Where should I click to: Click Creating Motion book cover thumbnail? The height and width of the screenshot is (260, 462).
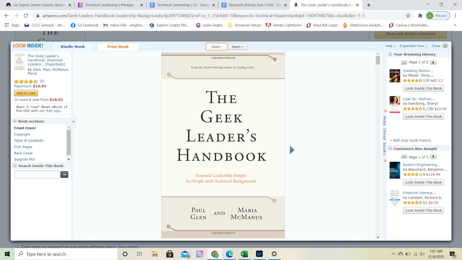[x=395, y=76]
